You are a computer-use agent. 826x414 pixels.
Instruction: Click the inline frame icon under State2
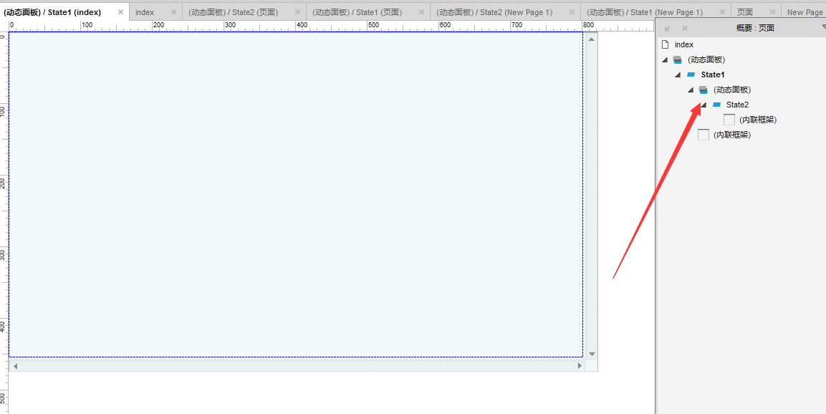tap(729, 120)
